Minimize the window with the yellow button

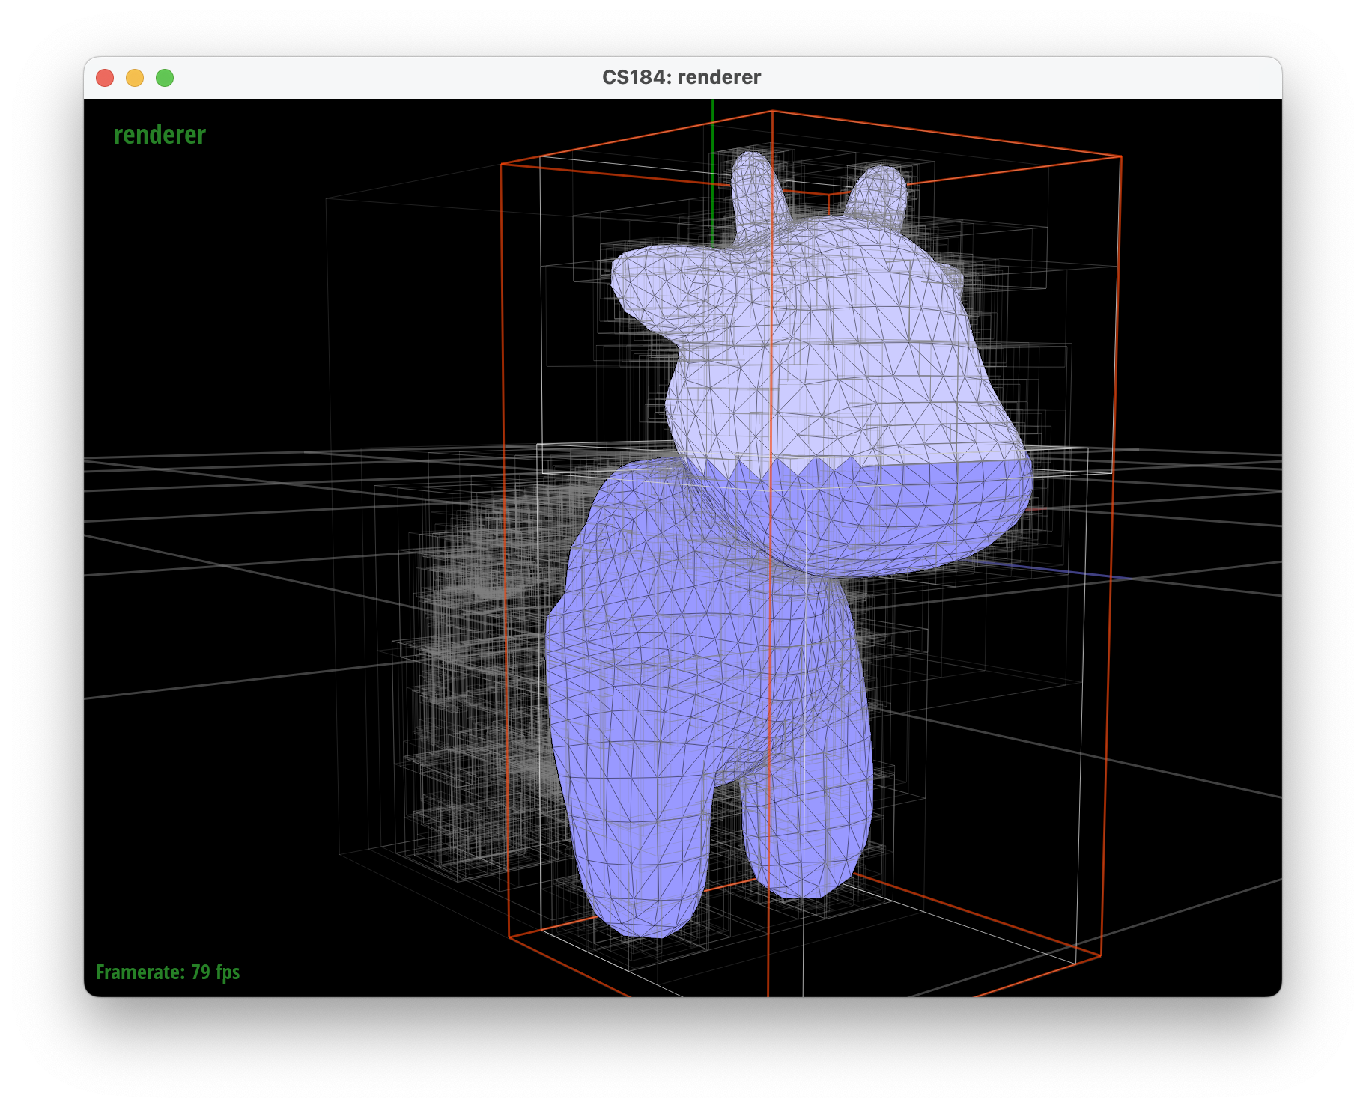135,78
